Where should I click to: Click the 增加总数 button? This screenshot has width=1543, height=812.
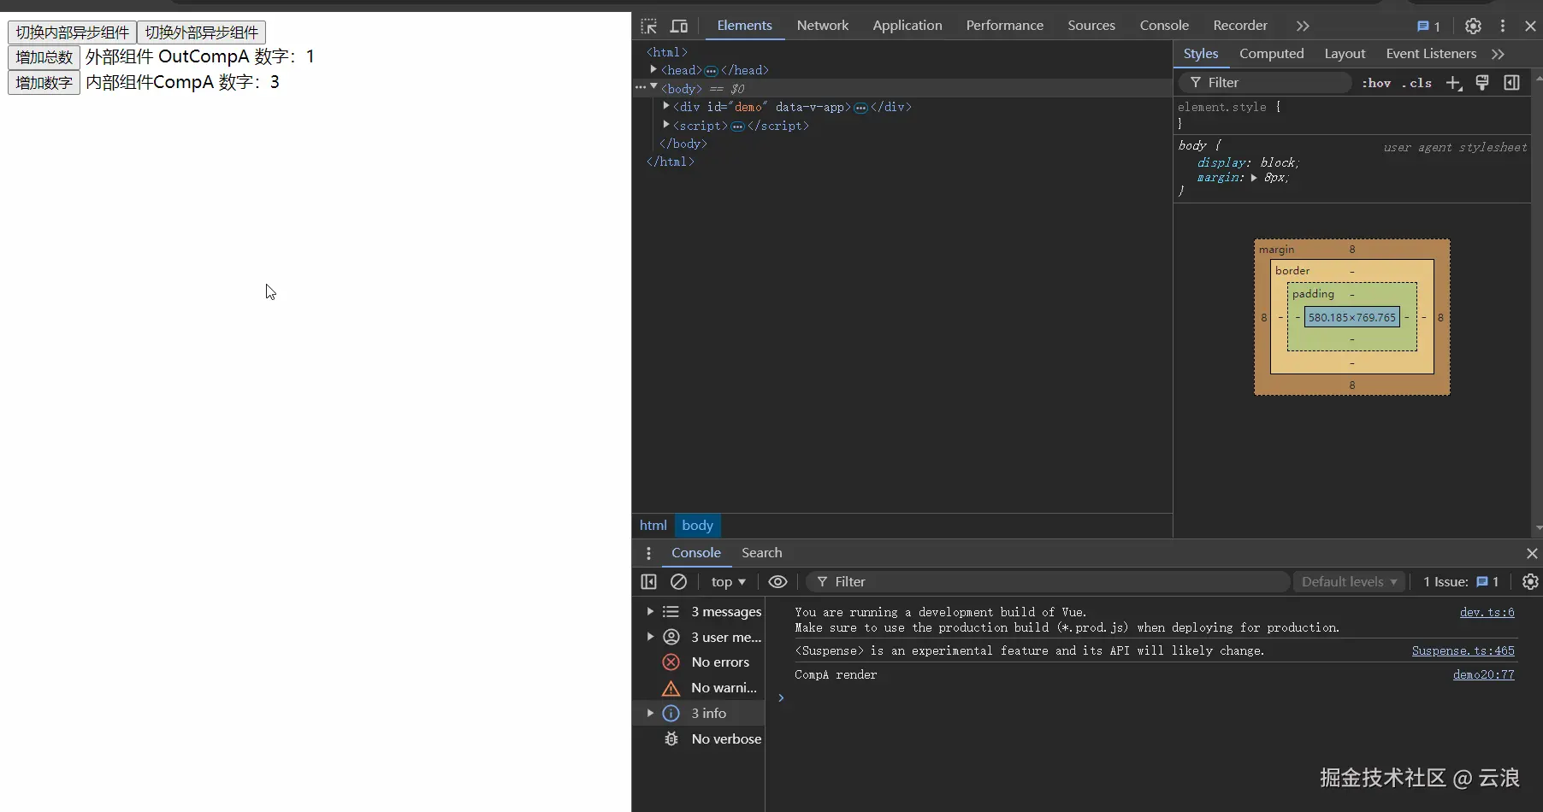point(43,57)
